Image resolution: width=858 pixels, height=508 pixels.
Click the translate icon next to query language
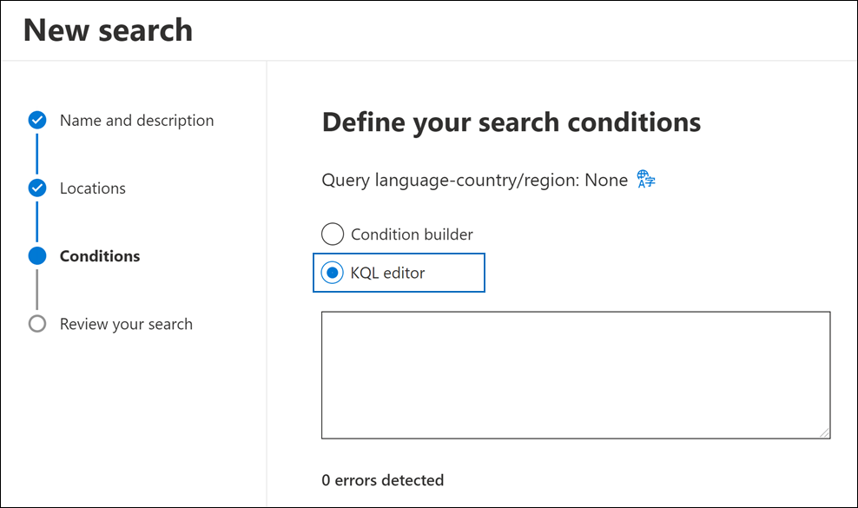pos(643,179)
